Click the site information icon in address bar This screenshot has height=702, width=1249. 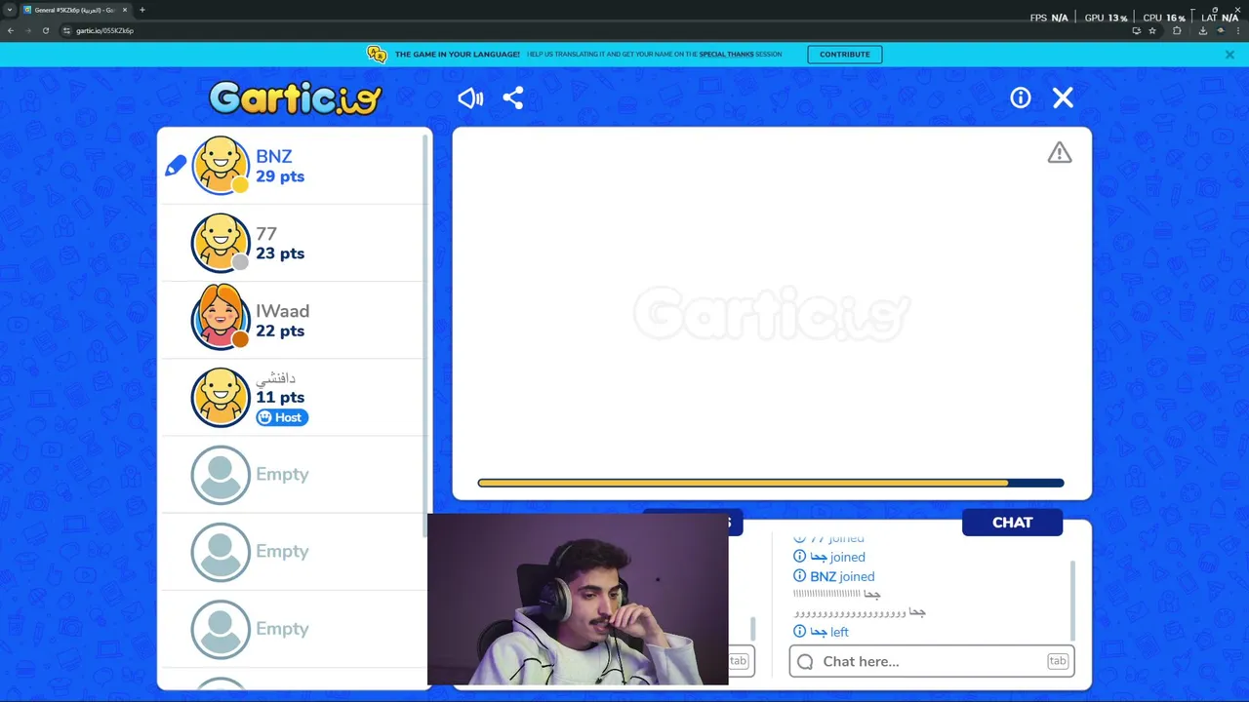[66, 30]
